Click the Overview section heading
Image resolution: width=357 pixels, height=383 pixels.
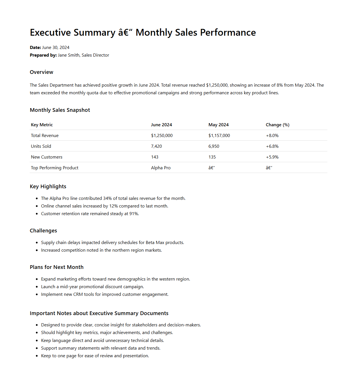coord(42,72)
